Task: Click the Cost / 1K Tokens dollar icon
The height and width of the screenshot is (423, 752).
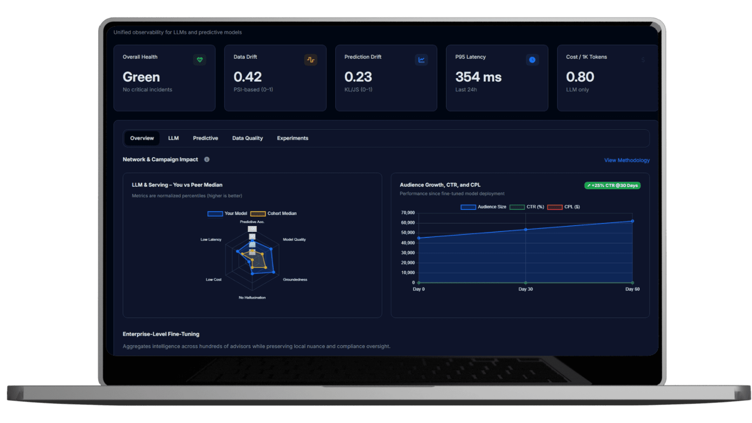Action: click(643, 60)
